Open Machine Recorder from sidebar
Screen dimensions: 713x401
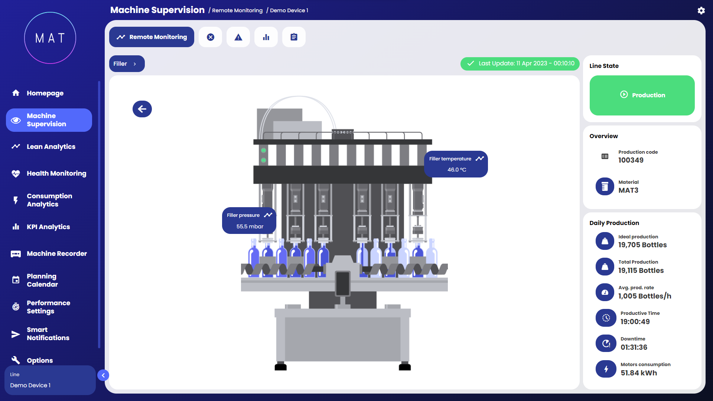coord(56,254)
